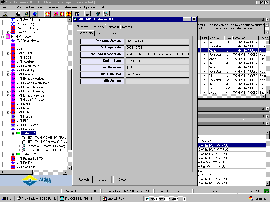Click the calendar grid toolbar icon
270x202 pixels.
(x=18, y=14)
